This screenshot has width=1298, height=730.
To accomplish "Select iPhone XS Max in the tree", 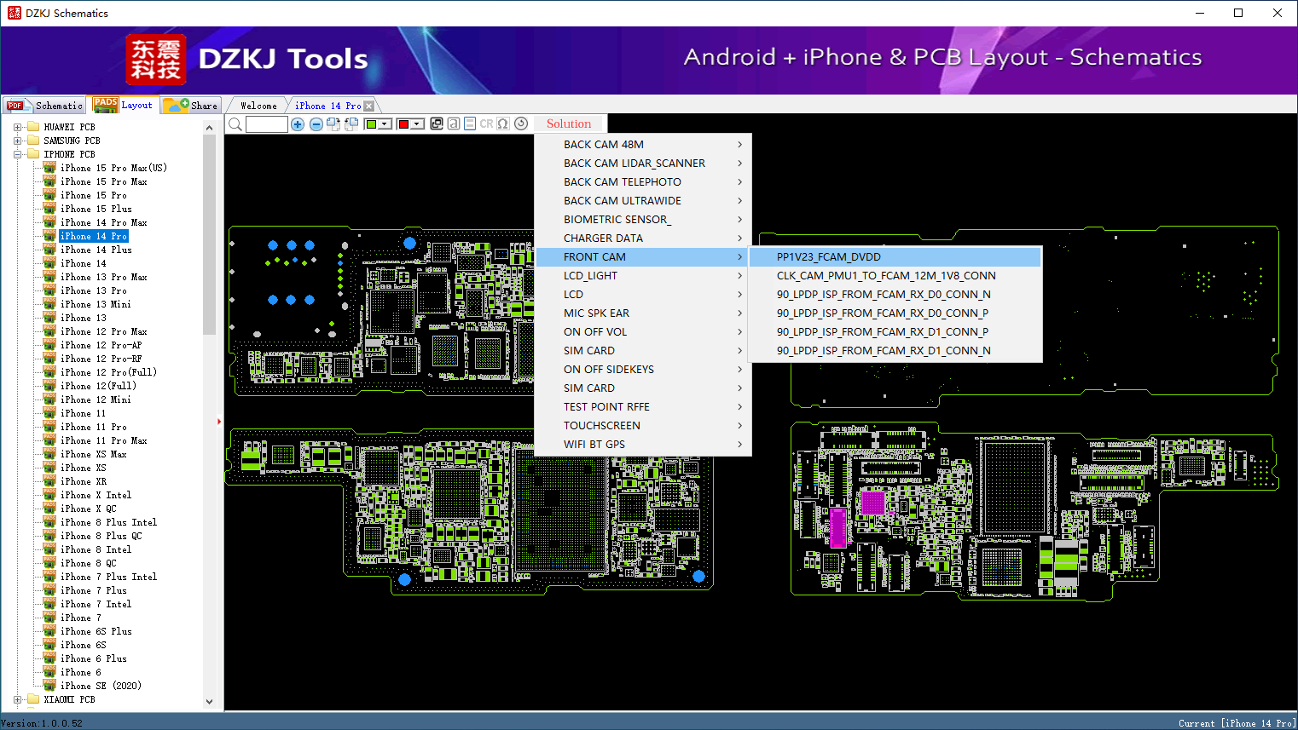I will [x=94, y=454].
